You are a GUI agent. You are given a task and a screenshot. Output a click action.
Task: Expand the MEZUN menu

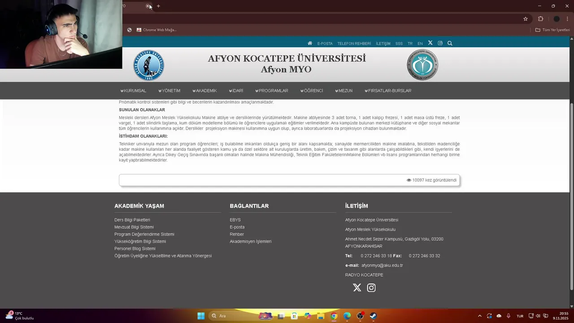(x=344, y=91)
